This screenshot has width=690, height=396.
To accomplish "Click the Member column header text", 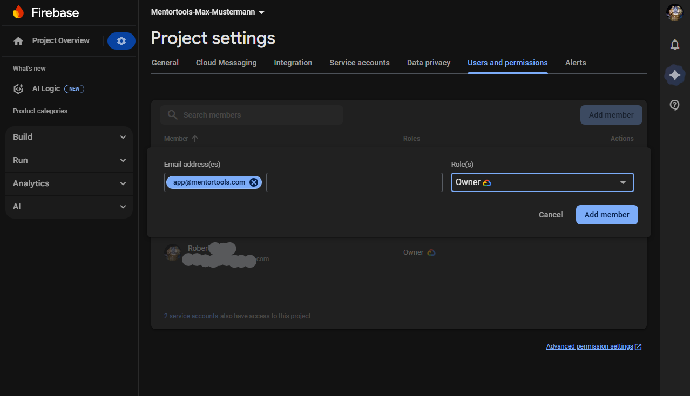I will [176, 139].
